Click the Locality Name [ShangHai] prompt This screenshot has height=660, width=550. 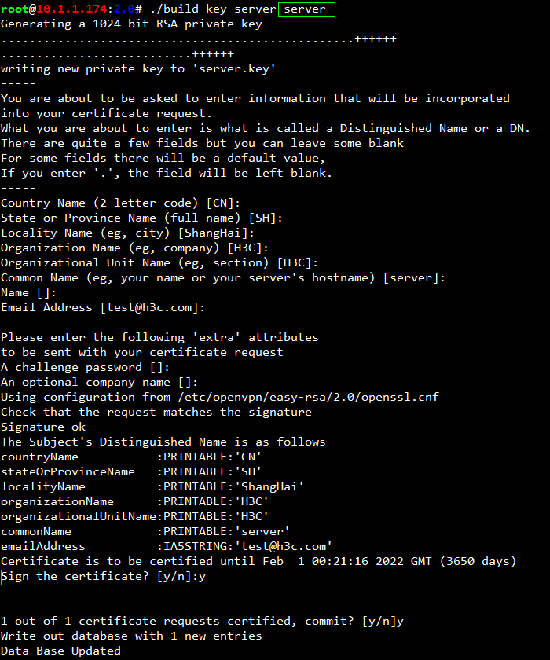click(x=127, y=233)
